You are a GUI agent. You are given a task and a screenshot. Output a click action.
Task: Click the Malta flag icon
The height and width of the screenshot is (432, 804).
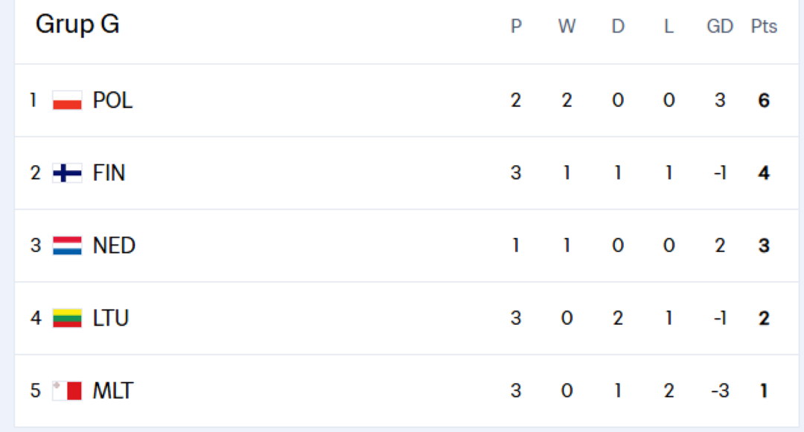coord(67,391)
